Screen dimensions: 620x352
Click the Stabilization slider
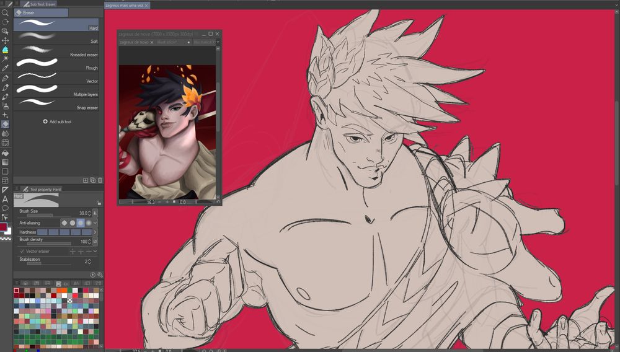[x=49, y=264]
